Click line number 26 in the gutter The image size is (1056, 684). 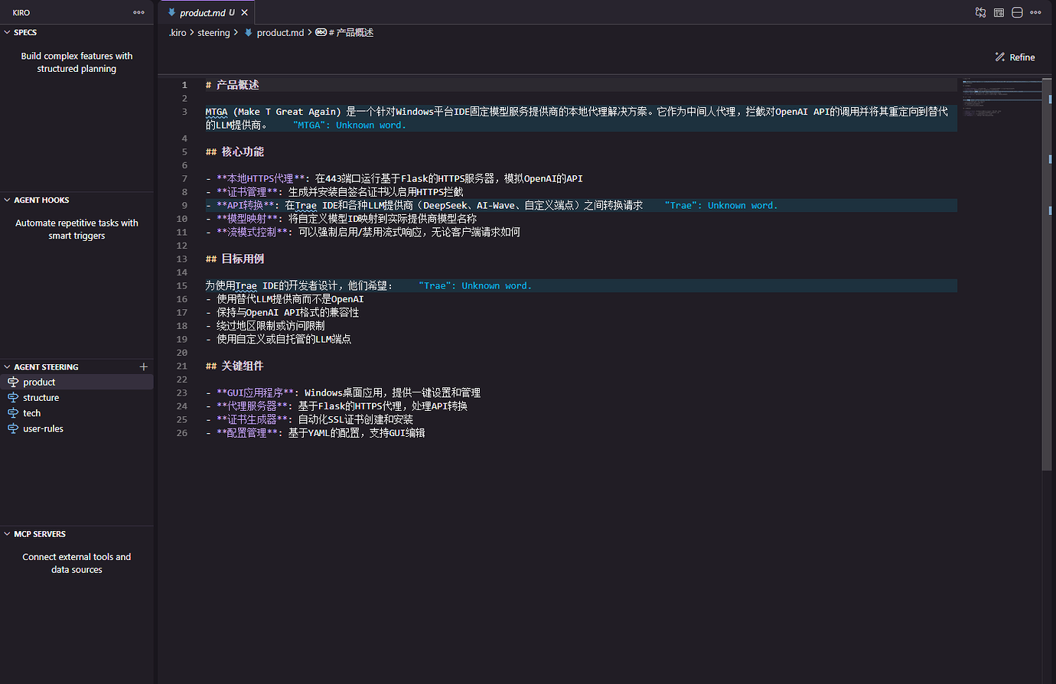pos(182,433)
